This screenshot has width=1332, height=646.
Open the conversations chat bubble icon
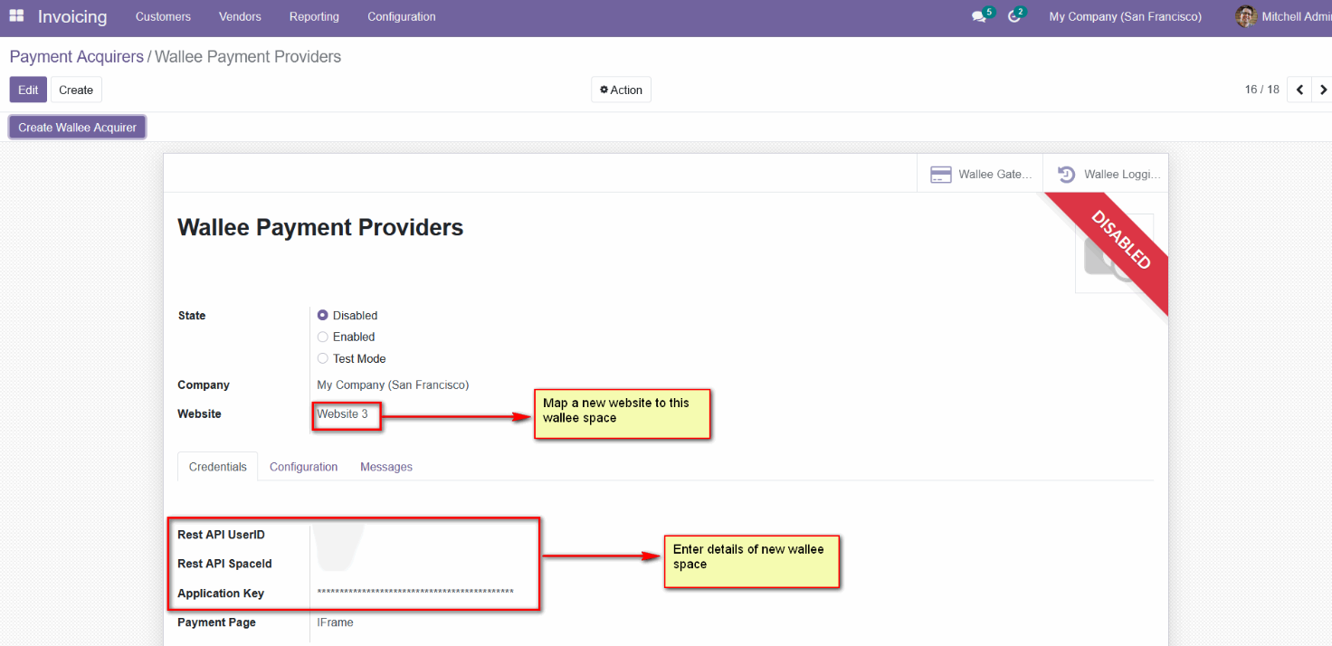pyautogui.click(x=978, y=17)
